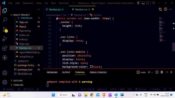Open logo.svg in the explorer
Screen dimensions: 175x98
pos(24,44)
